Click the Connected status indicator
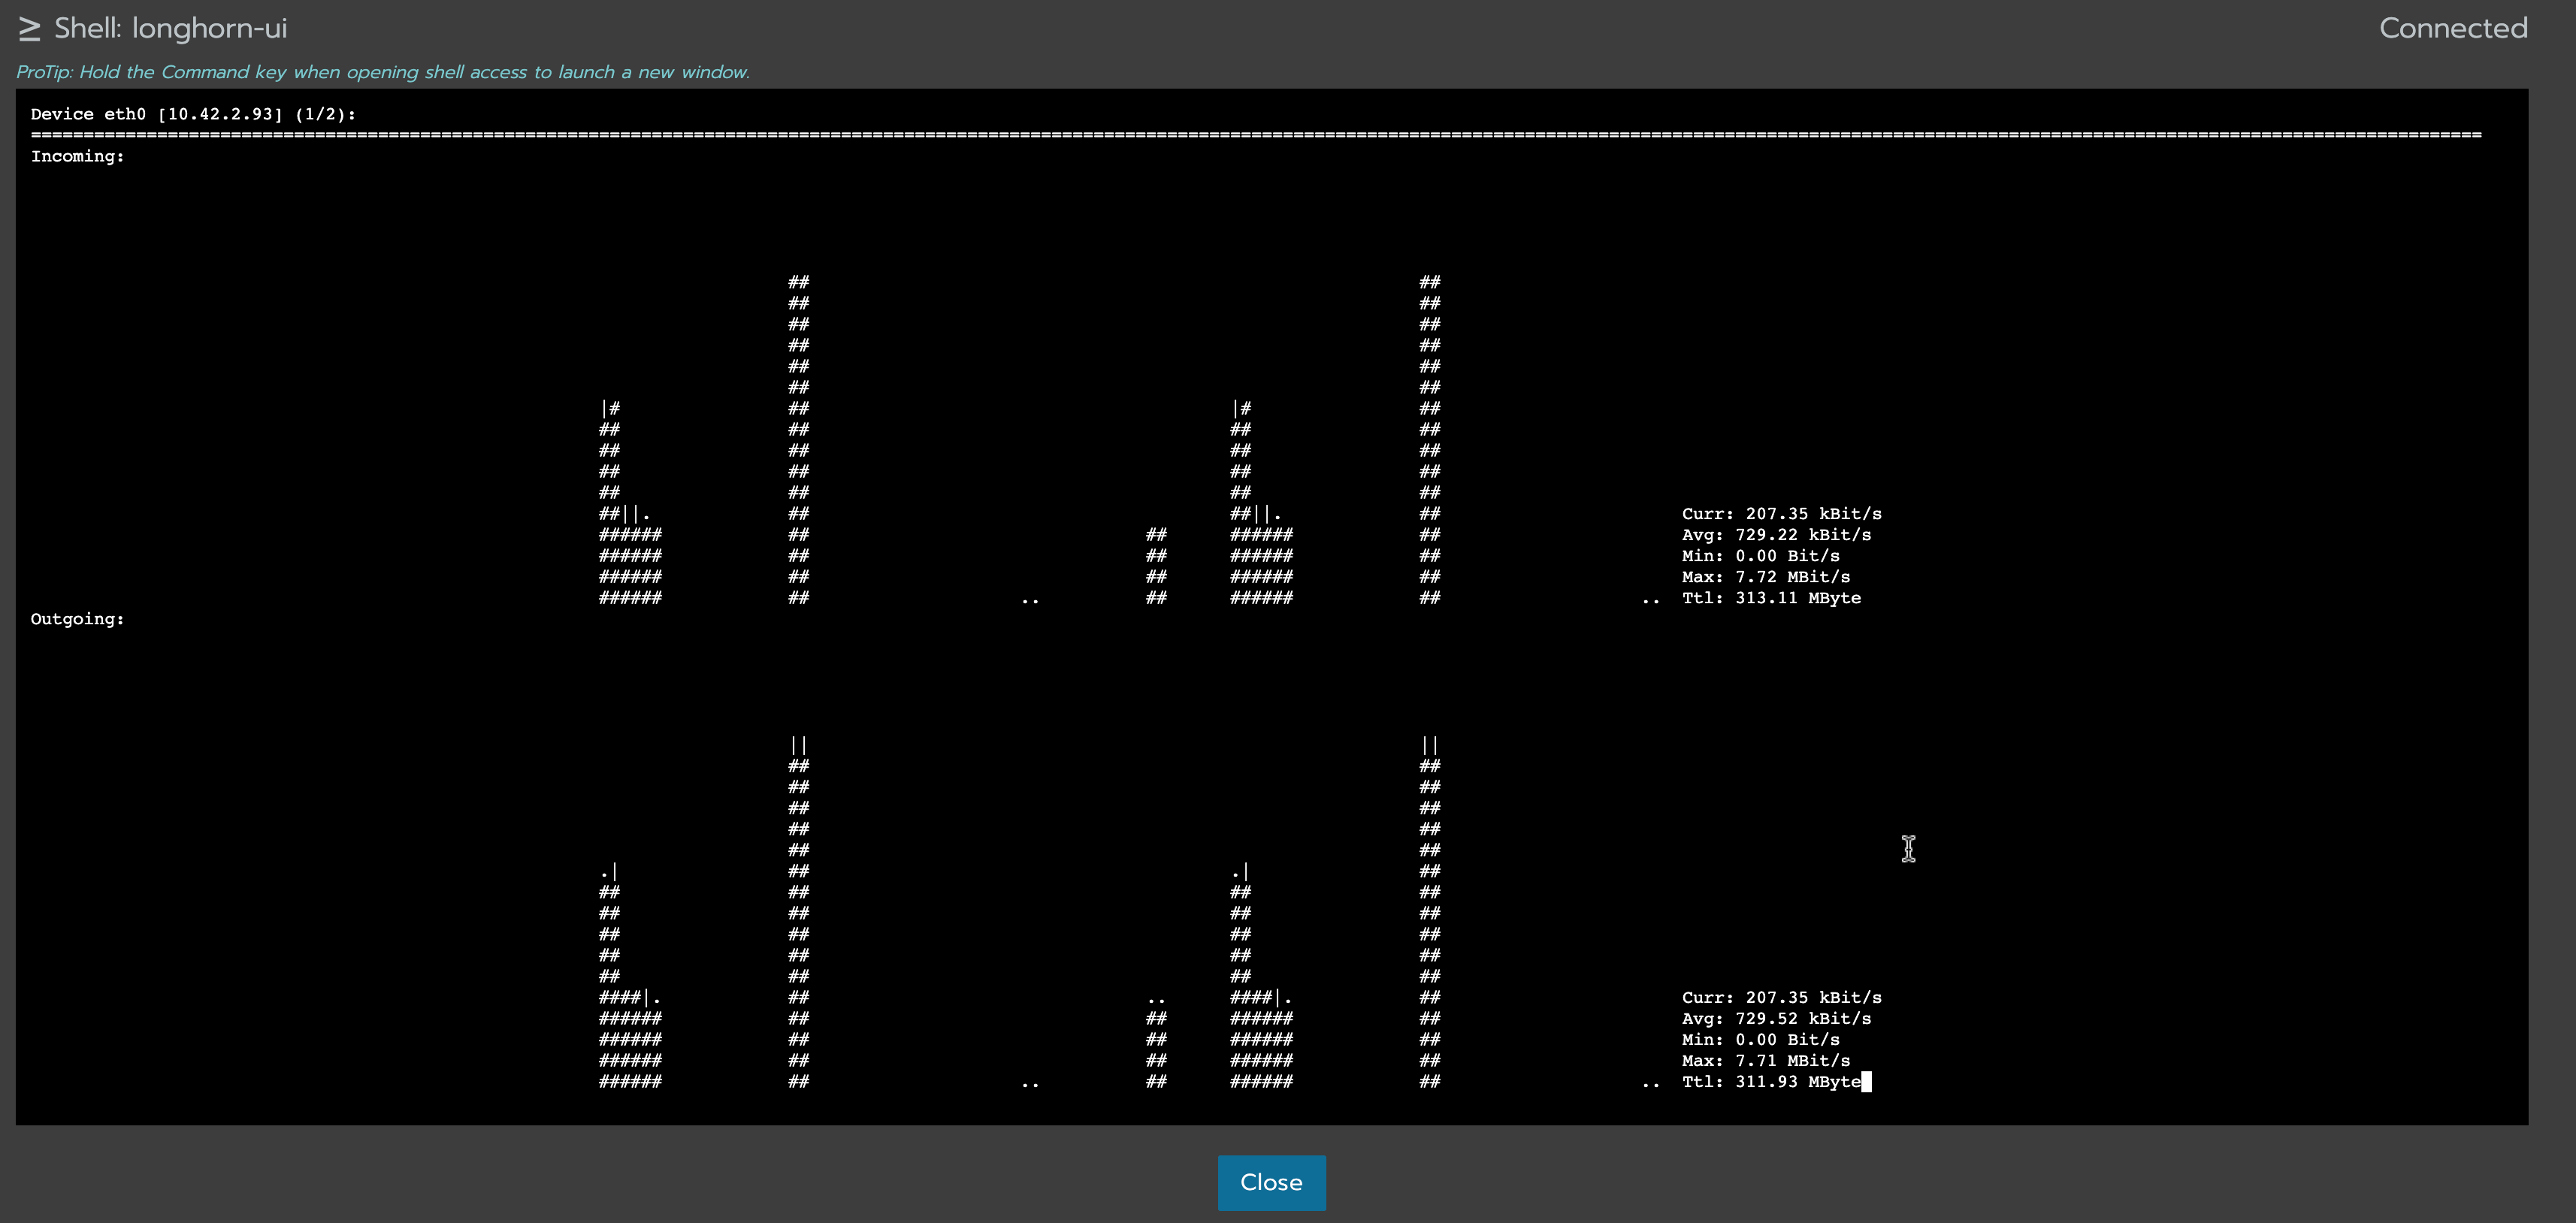This screenshot has width=2576, height=1223. [2452, 27]
